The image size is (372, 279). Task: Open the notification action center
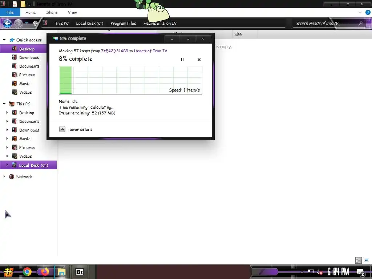coord(361,272)
